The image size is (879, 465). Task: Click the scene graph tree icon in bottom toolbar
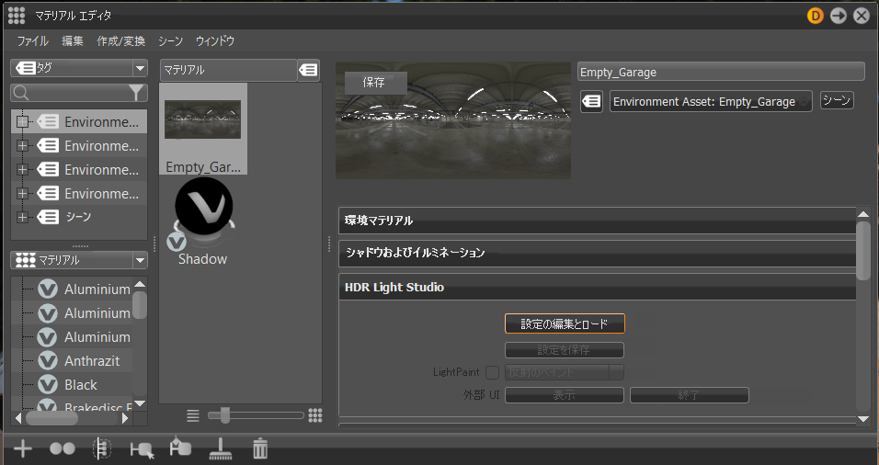(101, 448)
